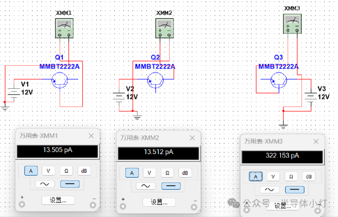Enable ammeter mode A in XMM2 window

[132, 173]
